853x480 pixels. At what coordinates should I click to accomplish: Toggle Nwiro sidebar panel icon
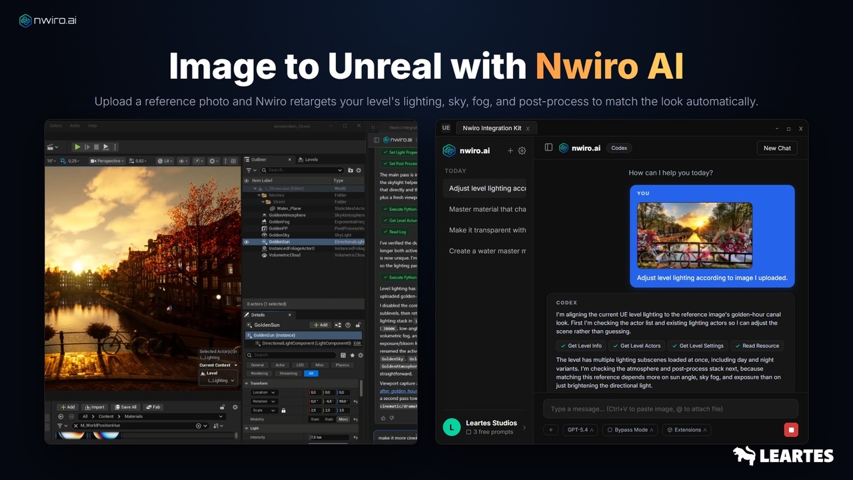pyautogui.click(x=548, y=148)
